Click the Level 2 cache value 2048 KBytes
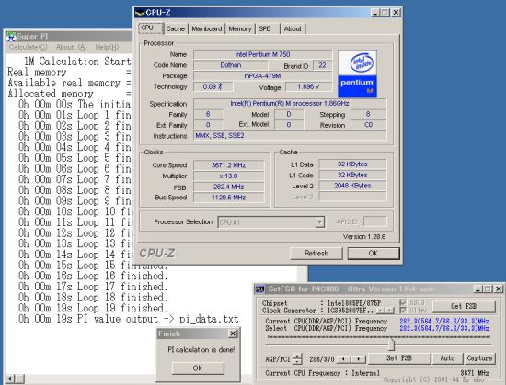The width and height of the screenshot is (506, 385). point(352,186)
